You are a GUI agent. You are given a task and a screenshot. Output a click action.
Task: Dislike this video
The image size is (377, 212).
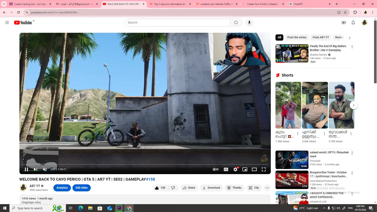pos(173,188)
